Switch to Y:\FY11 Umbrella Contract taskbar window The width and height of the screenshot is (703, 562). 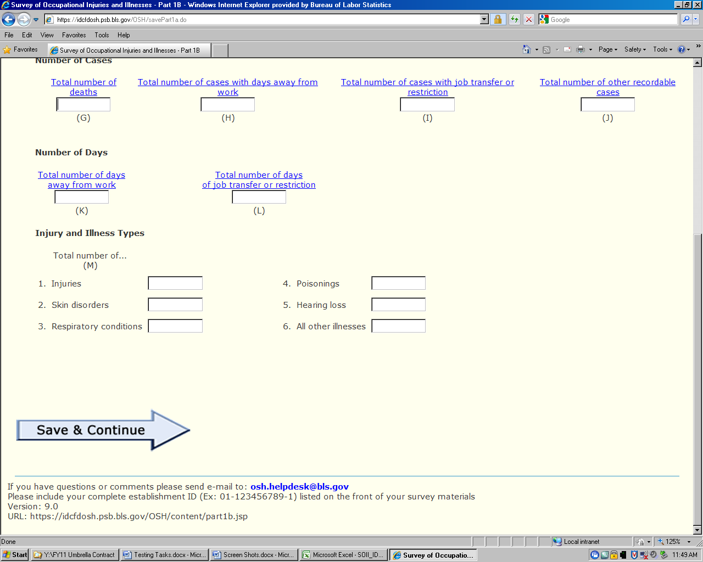74,555
